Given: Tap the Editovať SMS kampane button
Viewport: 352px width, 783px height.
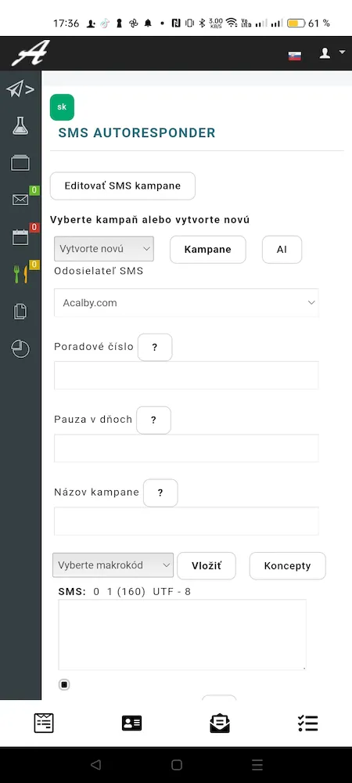Looking at the screenshot, I should [x=123, y=186].
